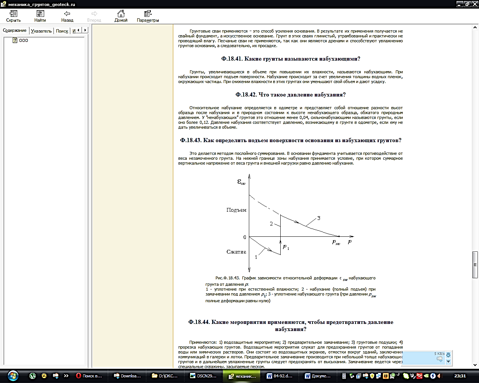This screenshot has width=479, height=383.
Task: Click the heading Ф.18.42 about swelling pressure
Action: pos(290,95)
